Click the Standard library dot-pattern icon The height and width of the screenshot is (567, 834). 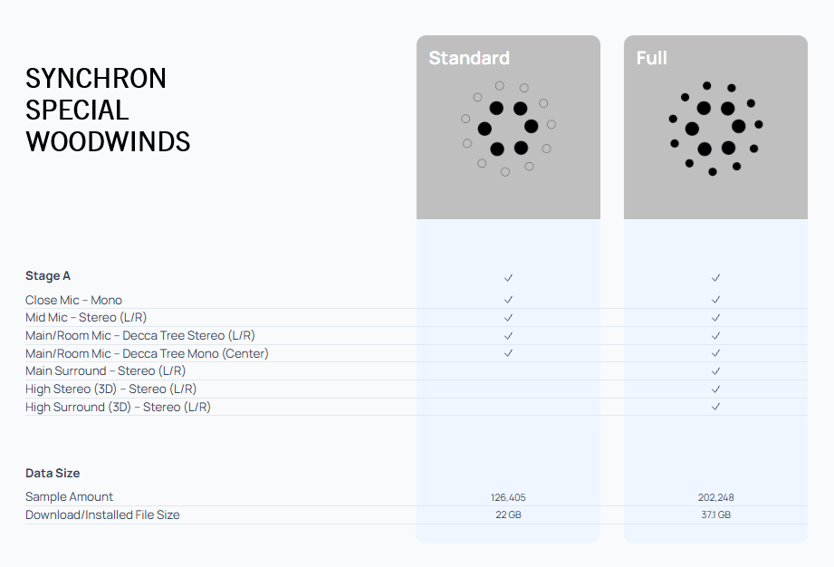coord(508,129)
